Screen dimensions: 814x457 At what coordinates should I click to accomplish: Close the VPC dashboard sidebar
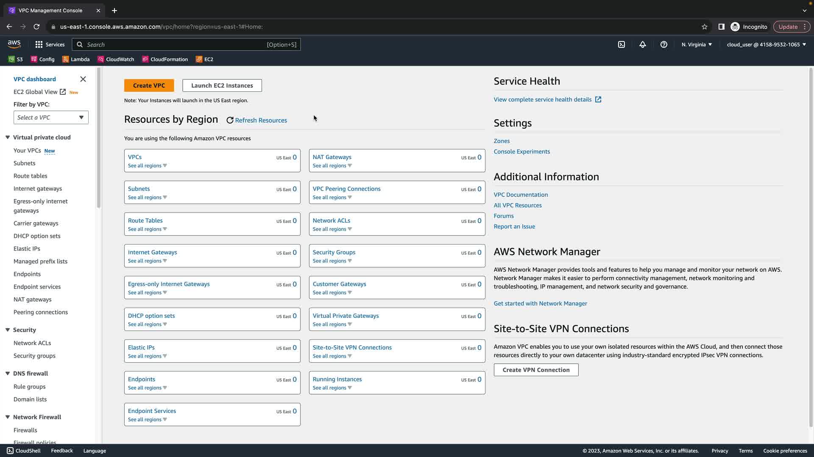pos(83,79)
